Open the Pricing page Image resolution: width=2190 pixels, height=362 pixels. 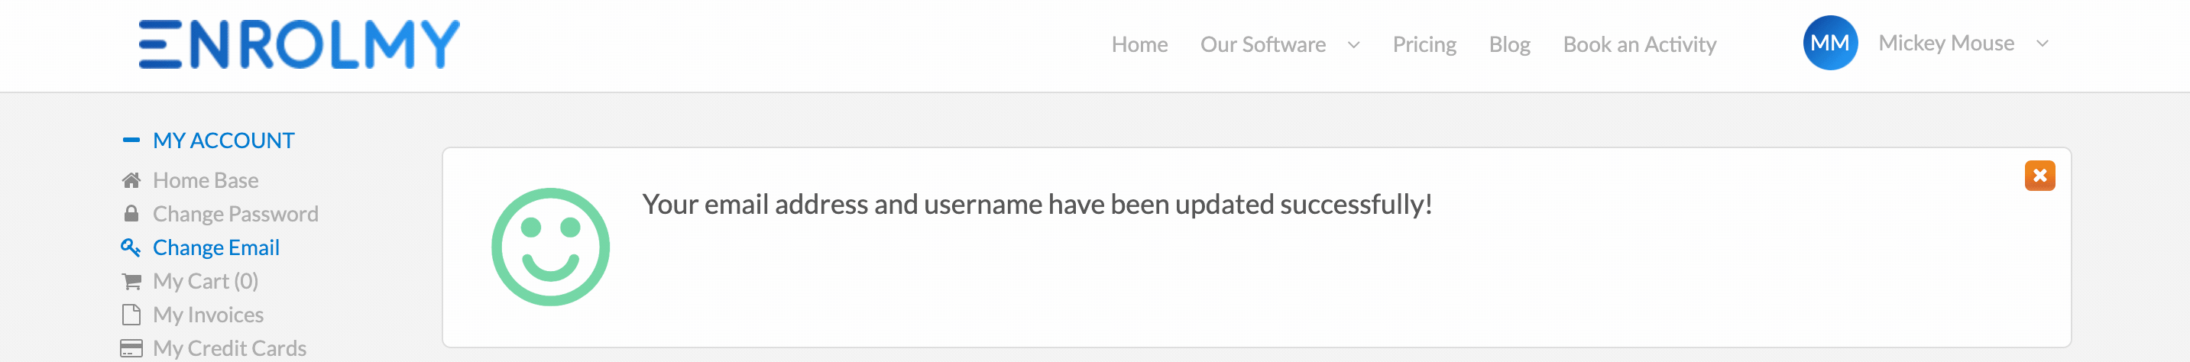pos(1424,44)
